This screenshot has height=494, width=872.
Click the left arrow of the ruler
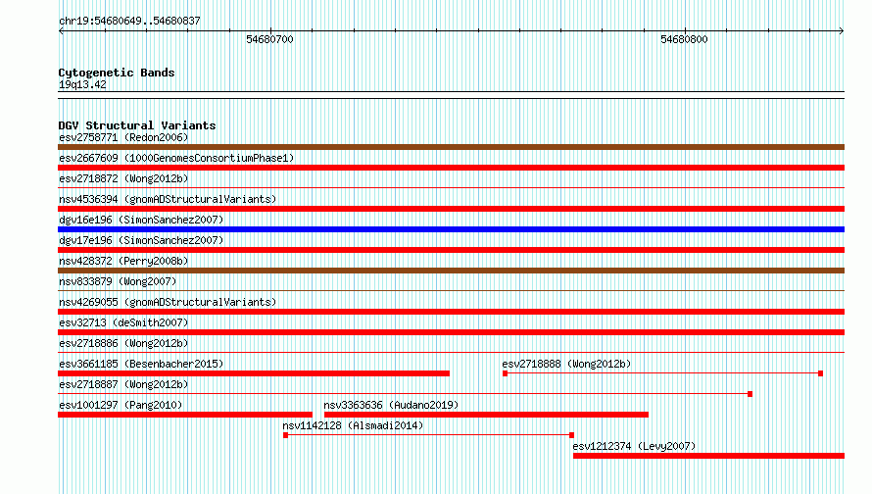point(61,30)
